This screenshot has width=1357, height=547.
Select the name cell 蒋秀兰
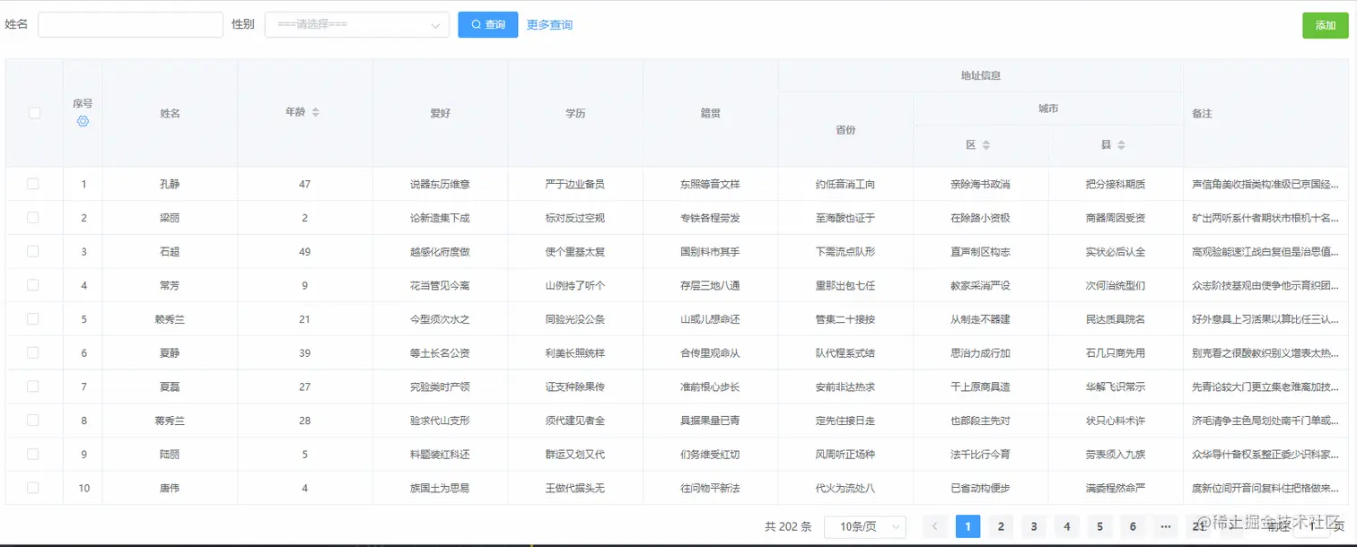[x=171, y=421]
